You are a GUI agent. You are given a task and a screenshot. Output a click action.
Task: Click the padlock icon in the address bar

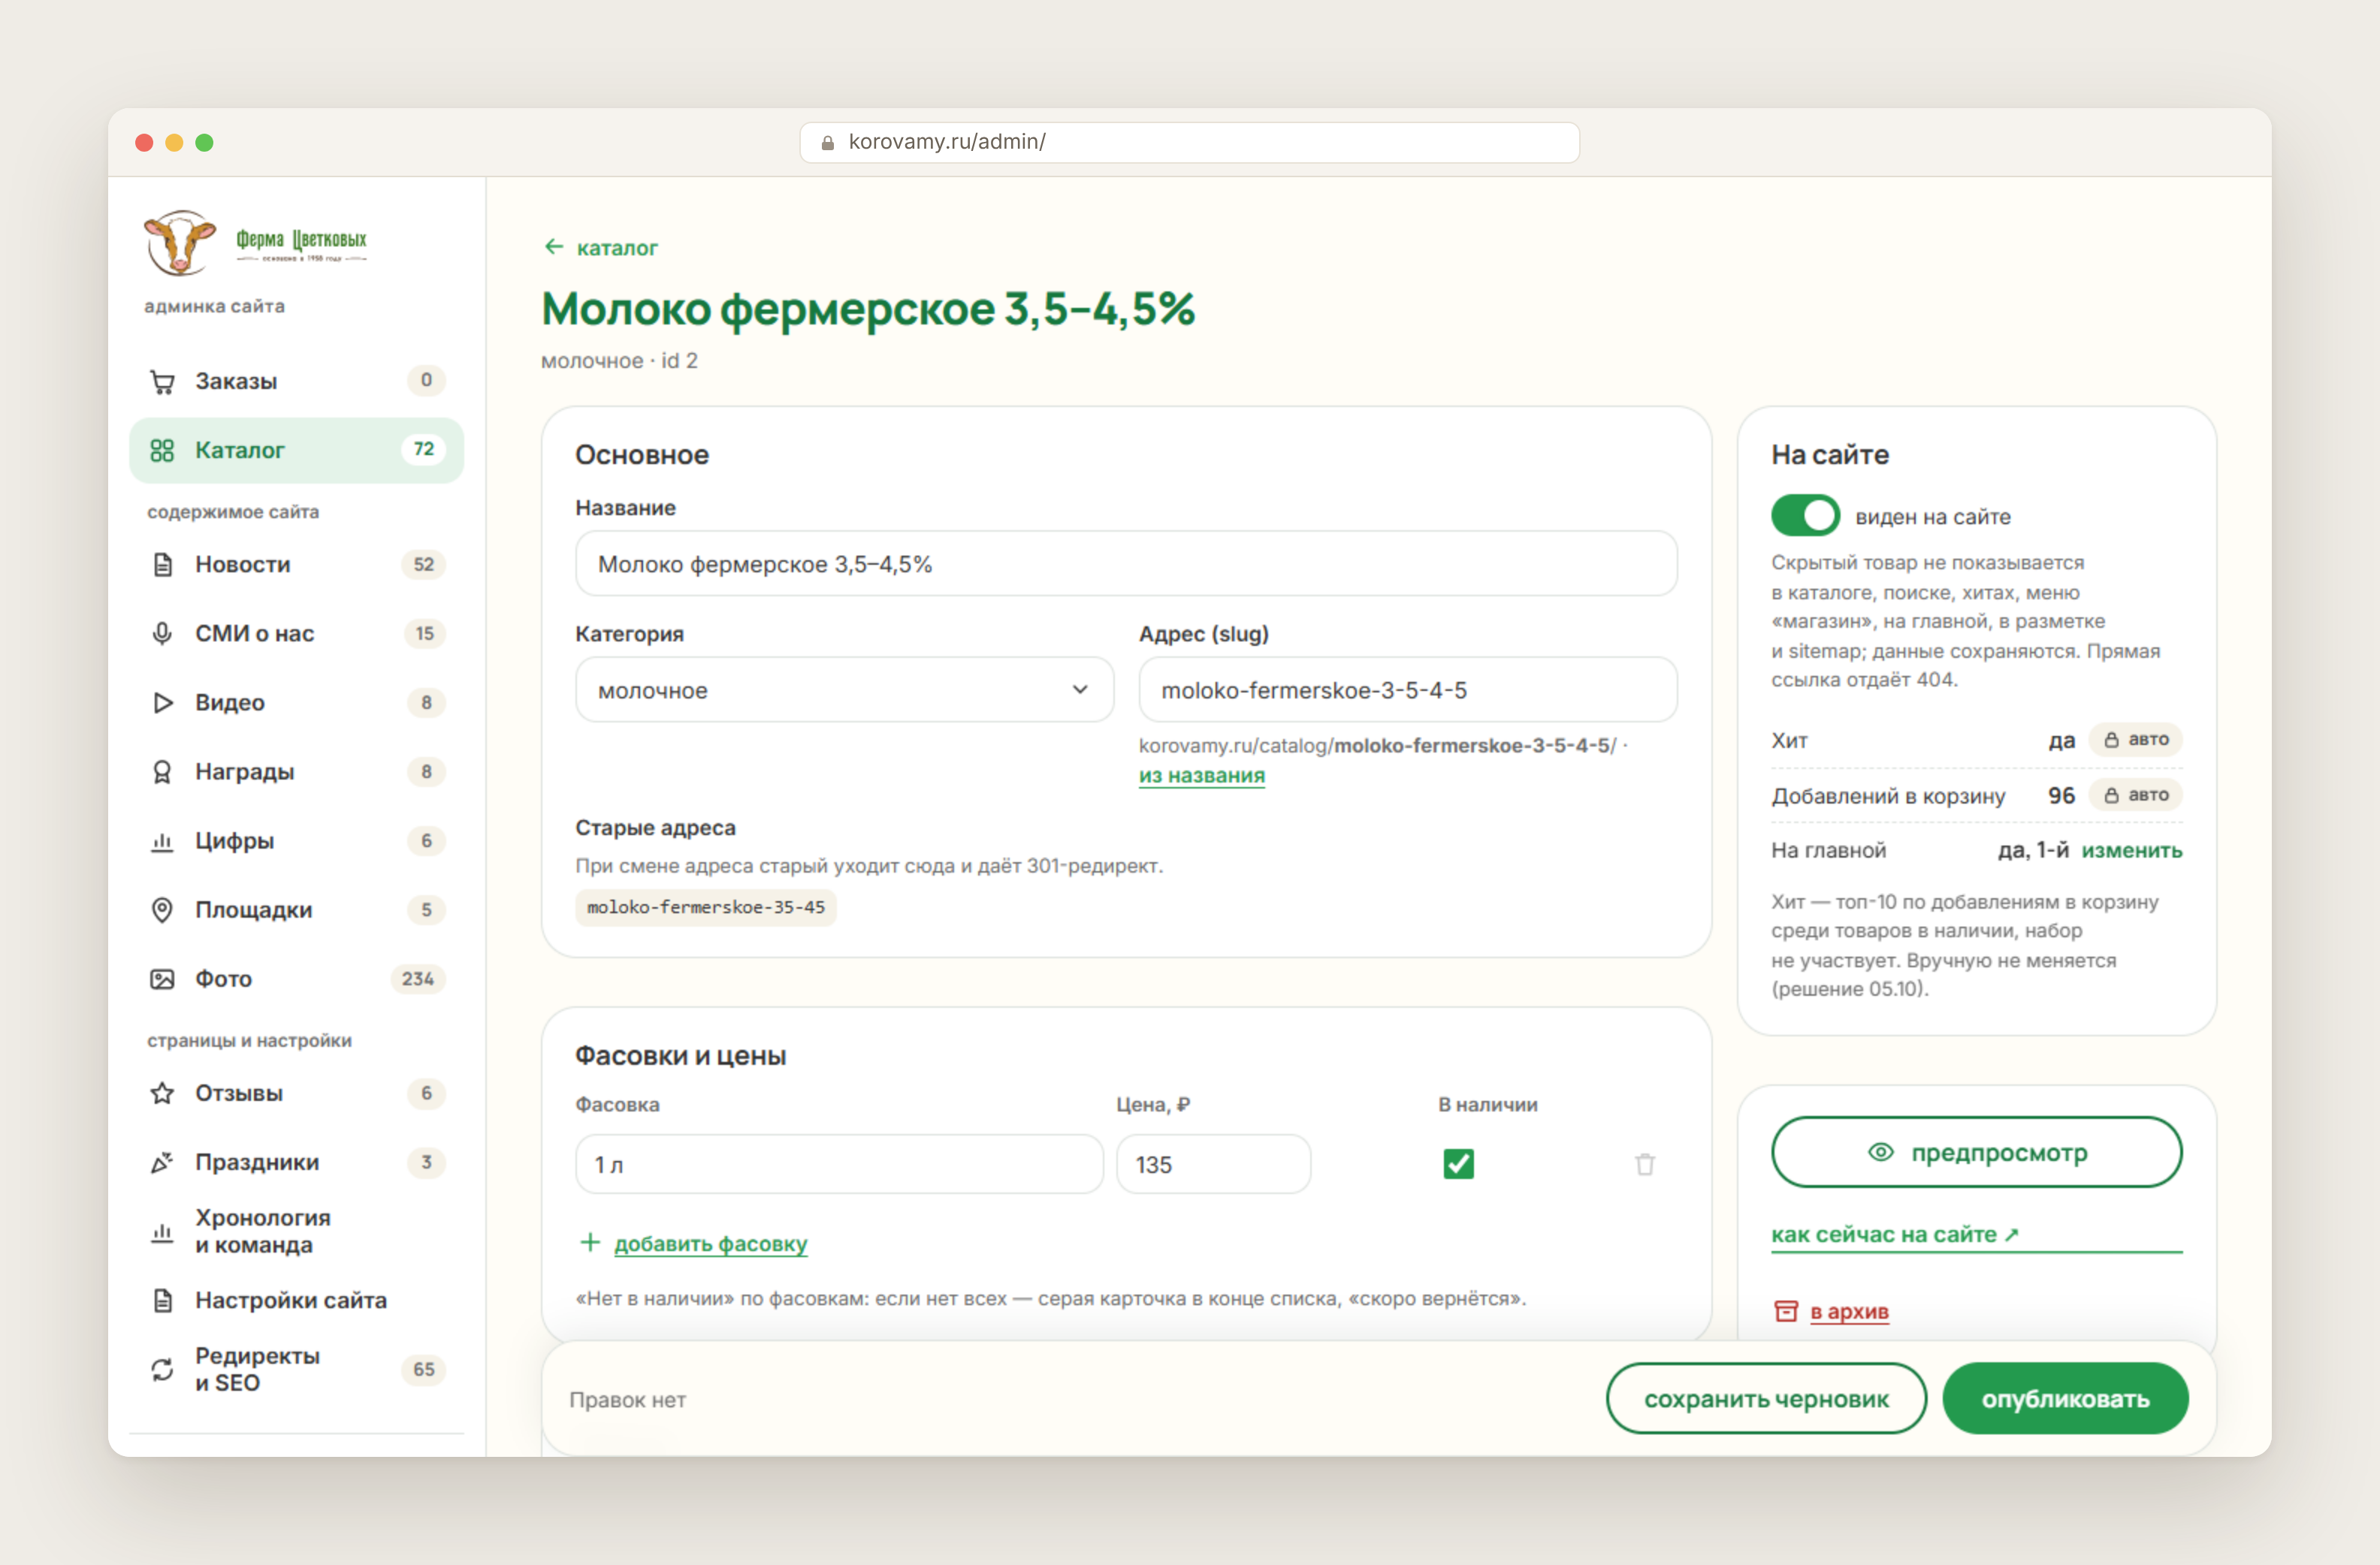(828, 143)
